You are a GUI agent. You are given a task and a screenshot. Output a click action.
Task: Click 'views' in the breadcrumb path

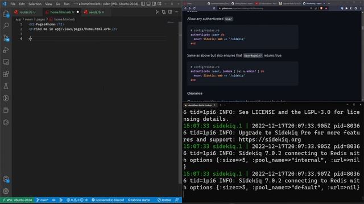(x=28, y=19)
